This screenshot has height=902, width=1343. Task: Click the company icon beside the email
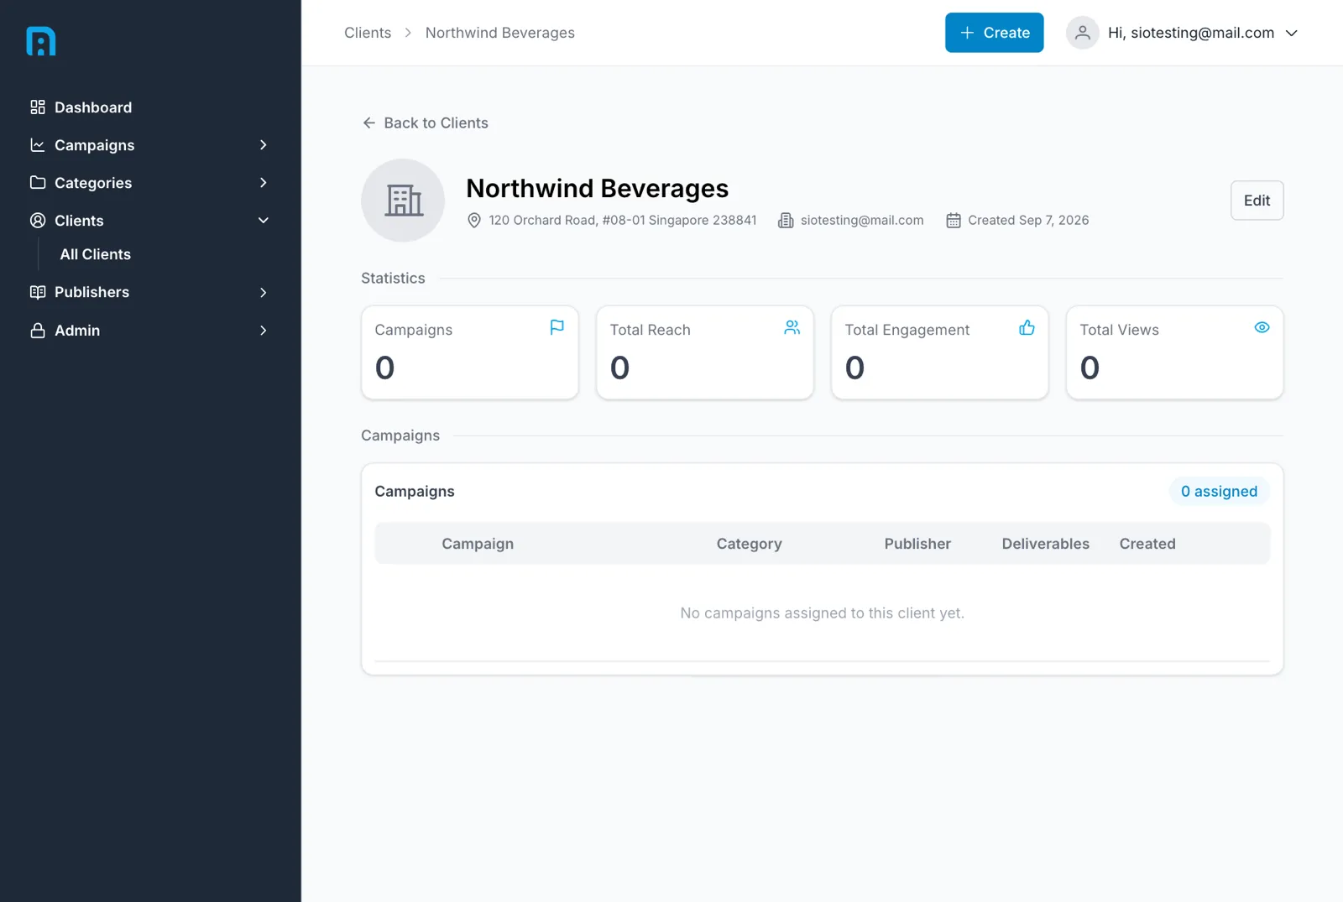tap(786, 220)
